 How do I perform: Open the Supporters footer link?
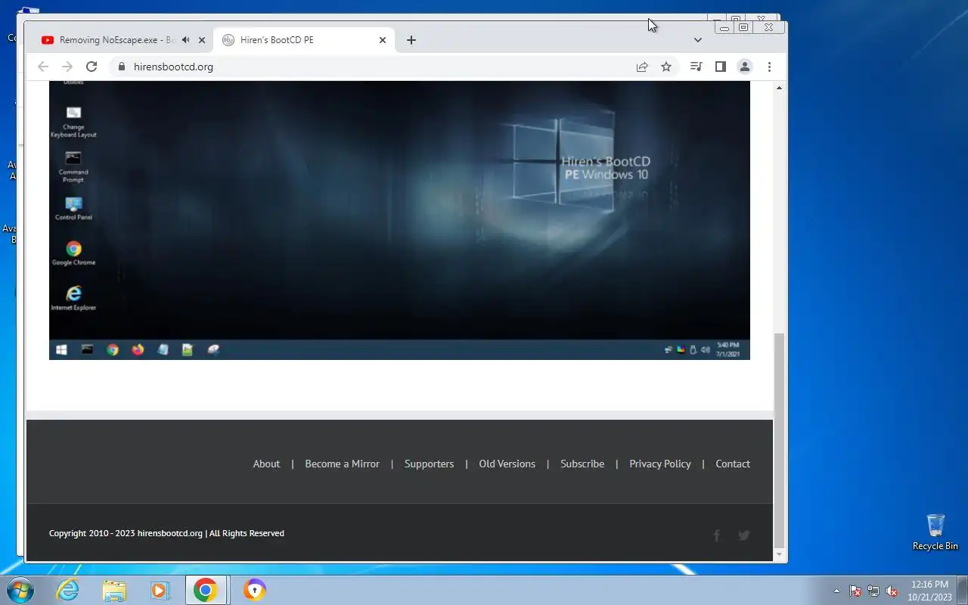pyautogui.click(x=429, y=464)
